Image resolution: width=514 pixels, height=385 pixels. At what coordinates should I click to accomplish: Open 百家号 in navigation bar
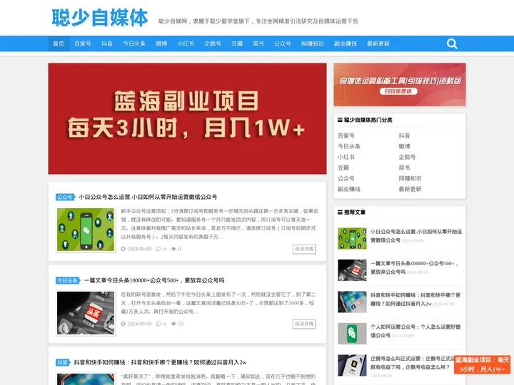click(83, 43)
